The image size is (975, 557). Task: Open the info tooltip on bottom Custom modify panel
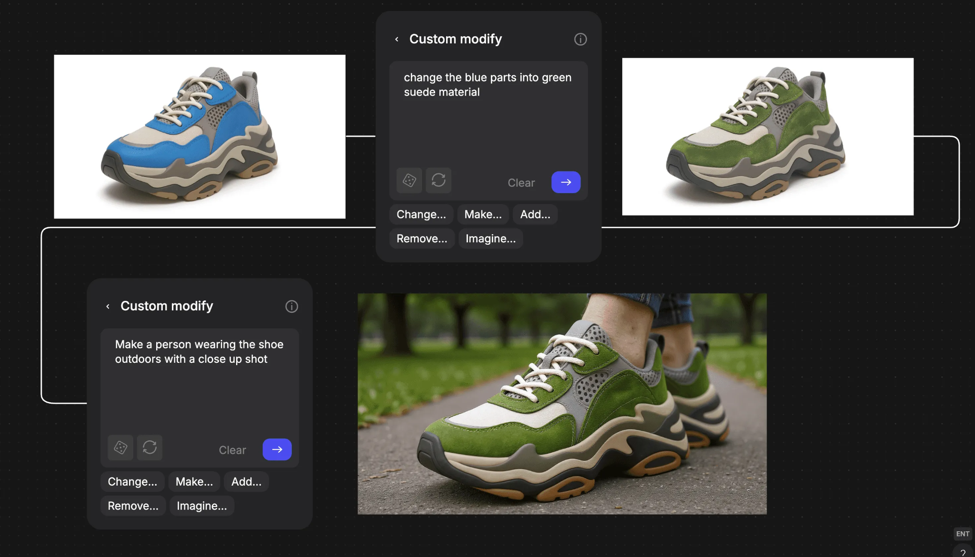(x=291, y=306)
